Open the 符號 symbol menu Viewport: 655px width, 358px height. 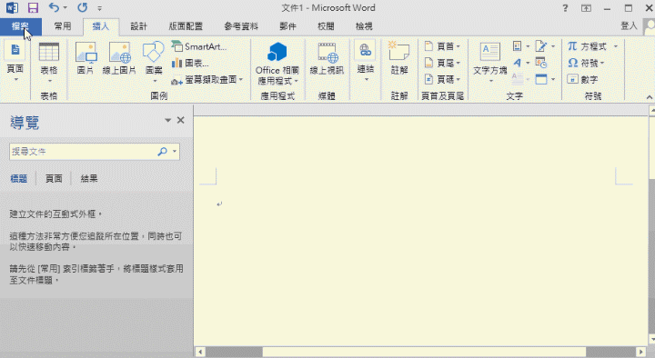pyautogui.click(x=586, y=63)
